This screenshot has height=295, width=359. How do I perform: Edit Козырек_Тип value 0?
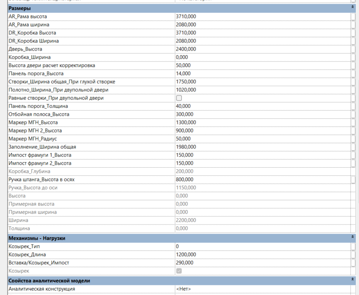click(x=263, y=247)
